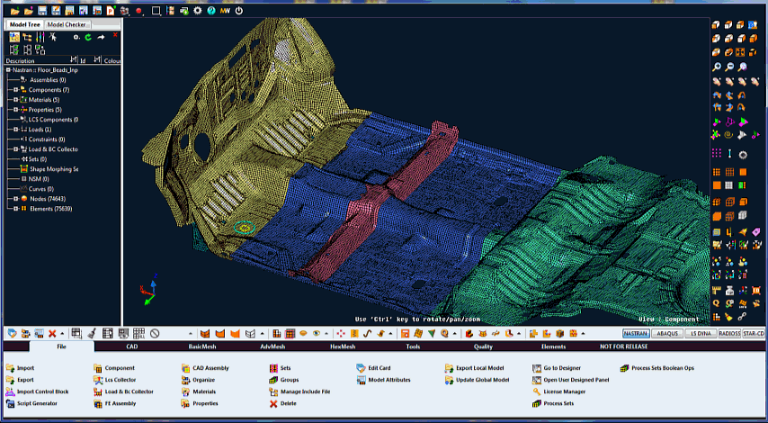Click the save floppy disk icon
Viewport: 768px width, 423px height.
(40, 11)
